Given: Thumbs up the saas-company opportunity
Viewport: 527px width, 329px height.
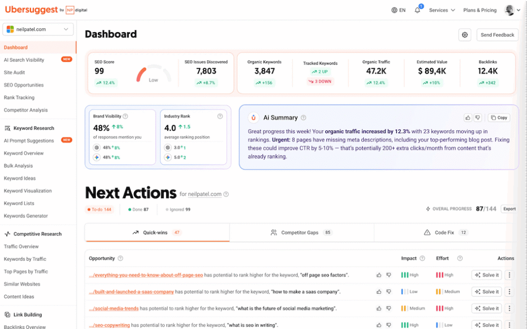Looking at the screenshot, I should click(379, 292).
